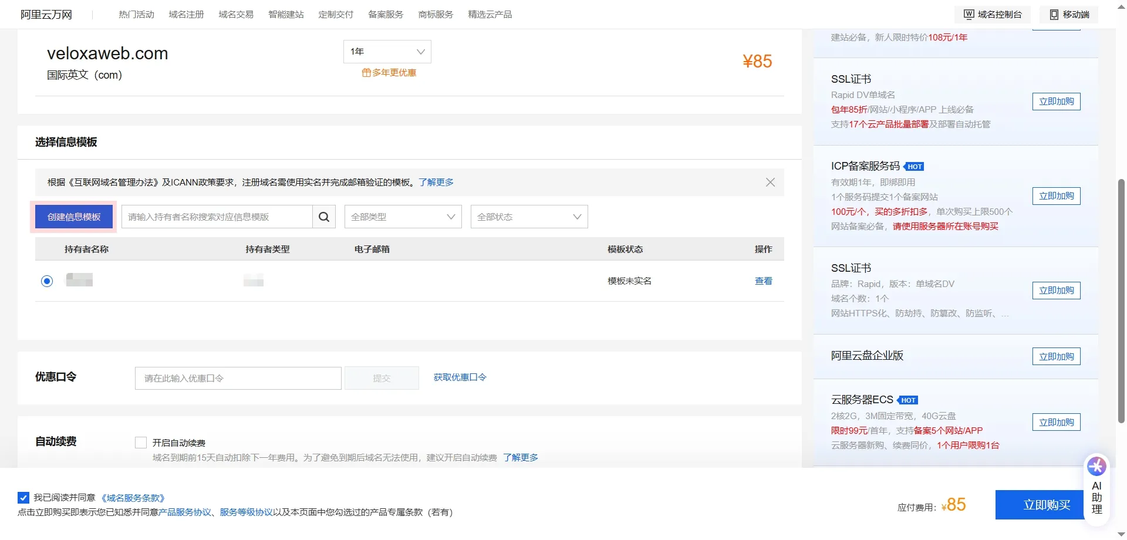This screenshot has width=1127, height=540.
Task: Dismiss the ICANN policy notice with the X
Action: click(770, 182)
